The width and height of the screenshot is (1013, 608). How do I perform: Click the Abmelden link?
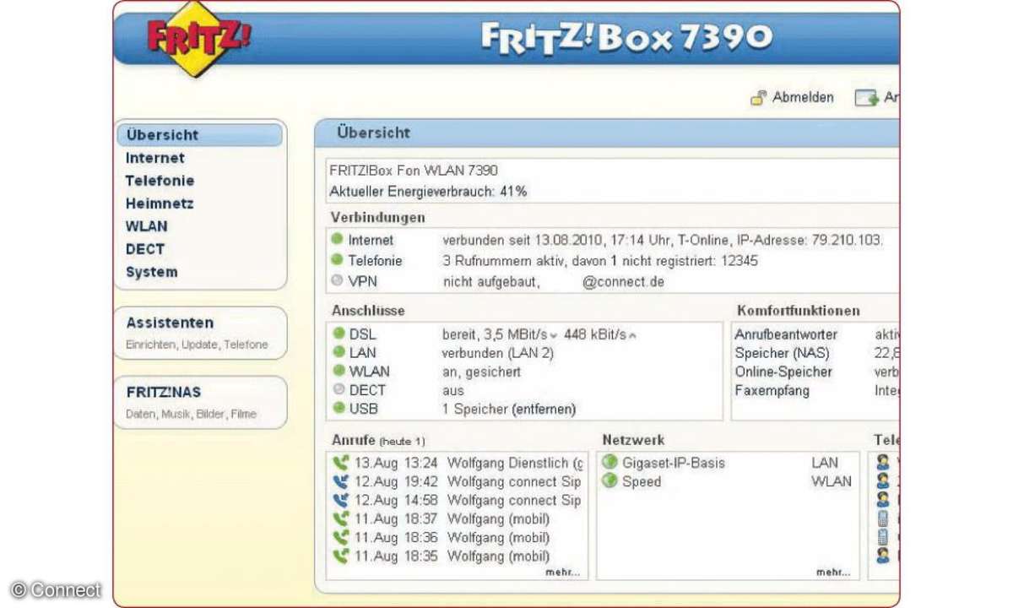point(803,98)
